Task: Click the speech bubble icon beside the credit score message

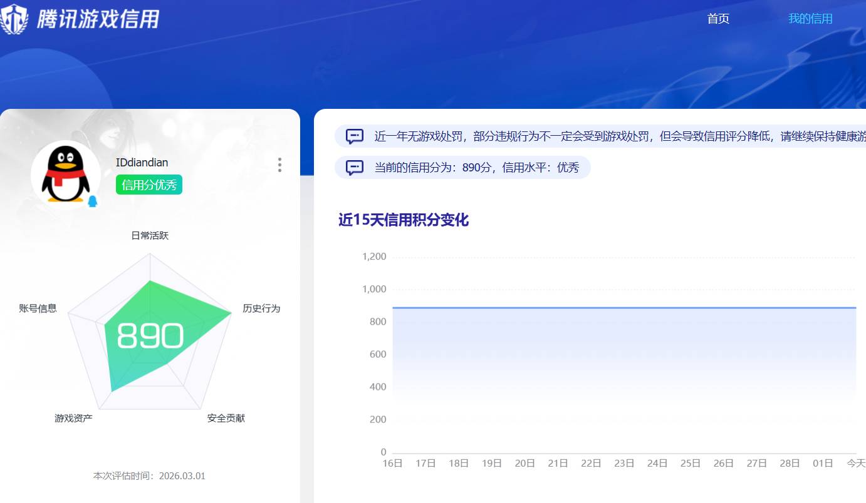Action: tap(354, 168)
